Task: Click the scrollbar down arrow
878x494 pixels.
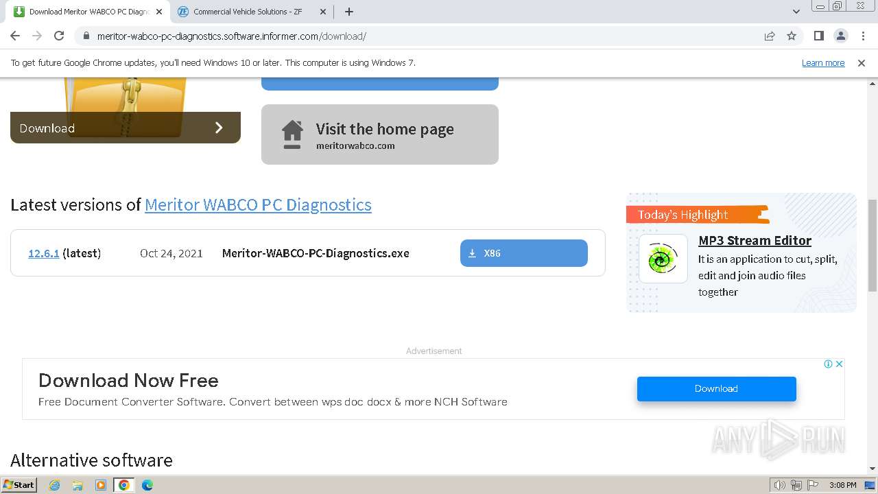Action: 873,469
